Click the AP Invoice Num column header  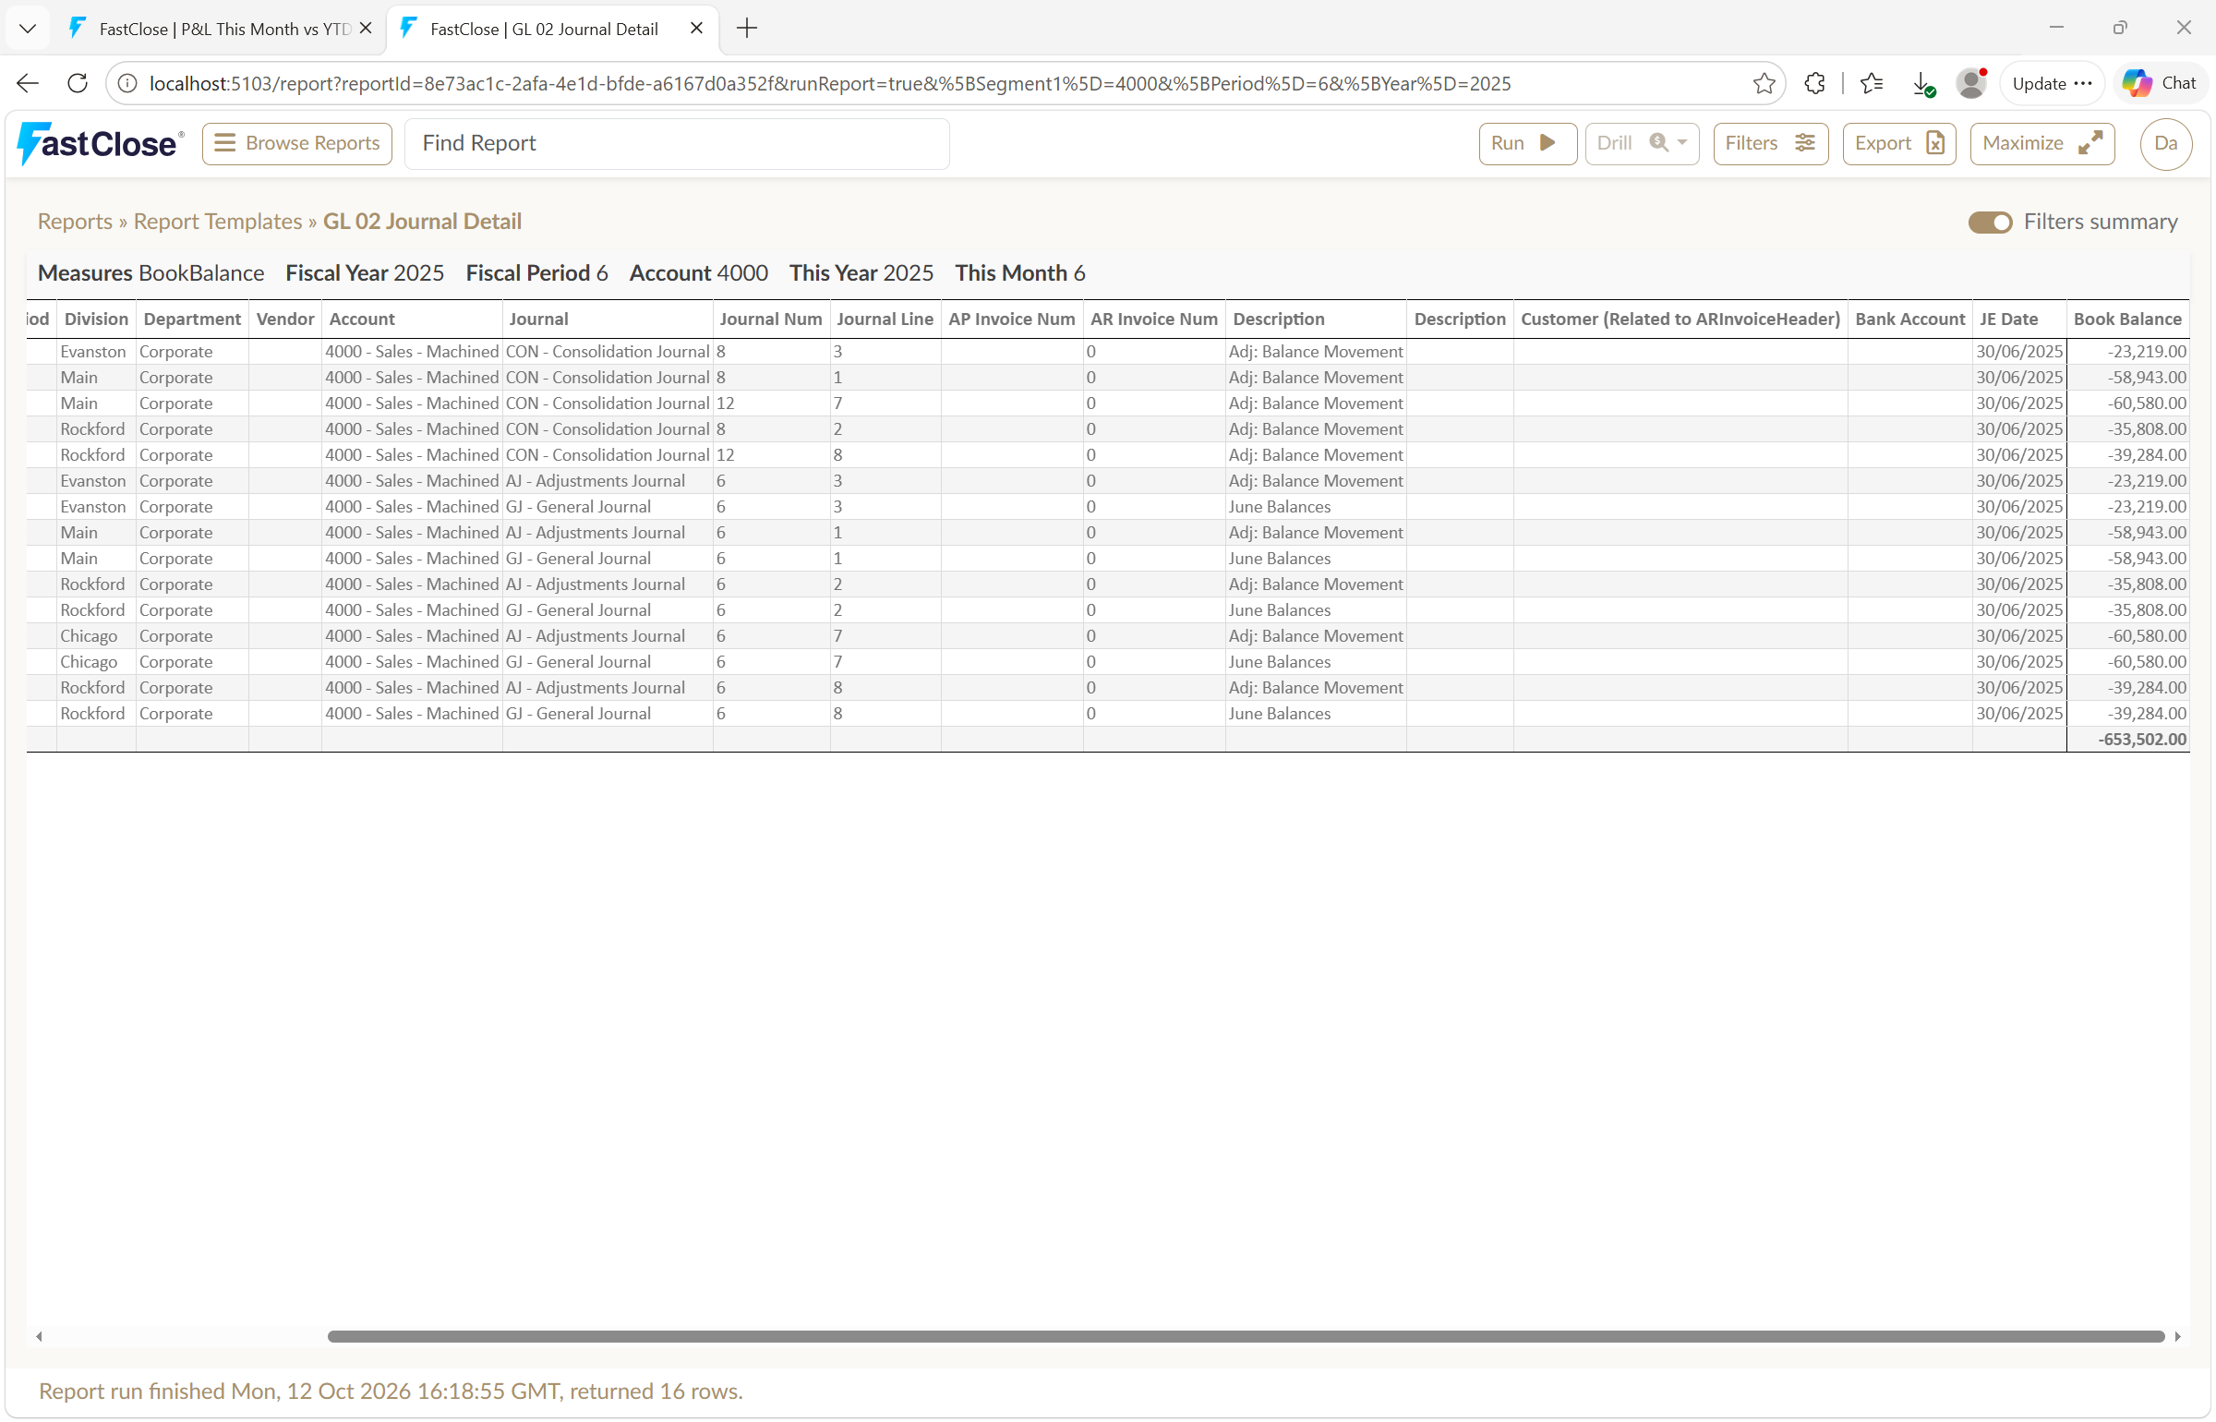tap(1012, 319)
